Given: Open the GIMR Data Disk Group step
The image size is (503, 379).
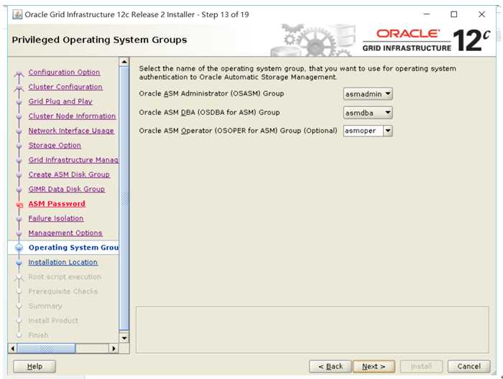Looking at the screenshot, I should pyautogui.click(x=66, y=189).
